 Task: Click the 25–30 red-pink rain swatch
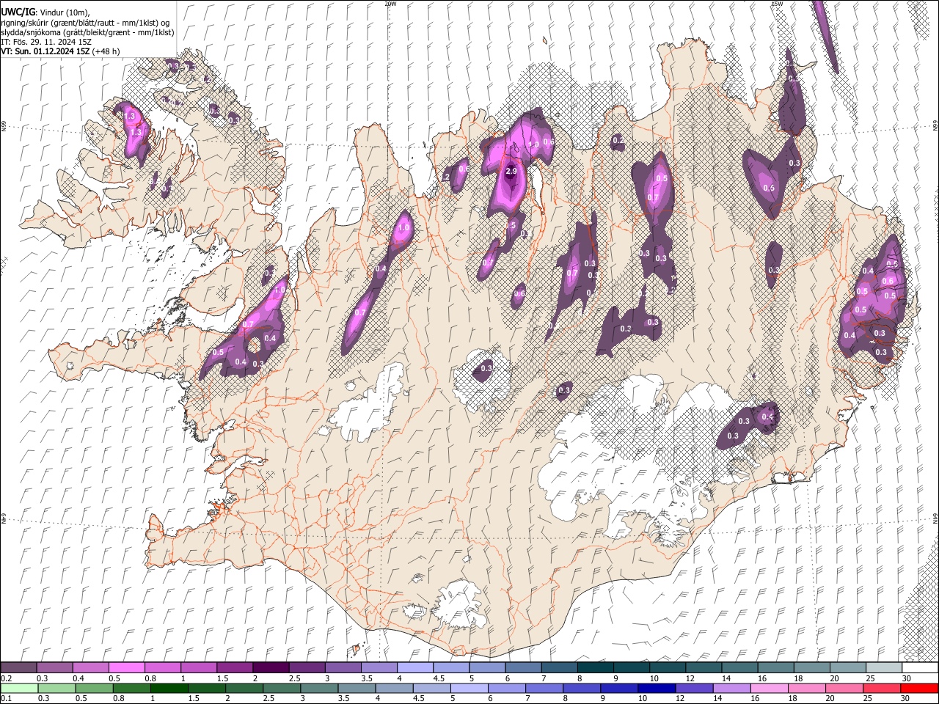881,688
